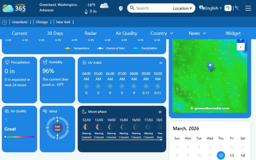Screen dimensions: 256x160
Task: Click the 0.31 UV value at 10:00 AM
Action: [x=158, y=93]
